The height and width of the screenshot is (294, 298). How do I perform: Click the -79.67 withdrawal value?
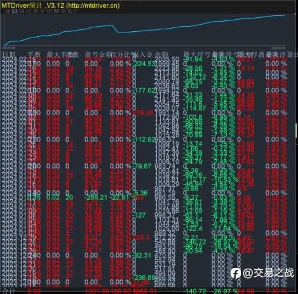[142, 165]
